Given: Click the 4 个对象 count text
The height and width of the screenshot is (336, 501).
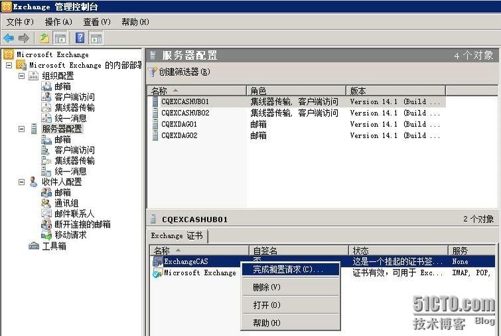Looking at the screenshot, I should (474, 56).
